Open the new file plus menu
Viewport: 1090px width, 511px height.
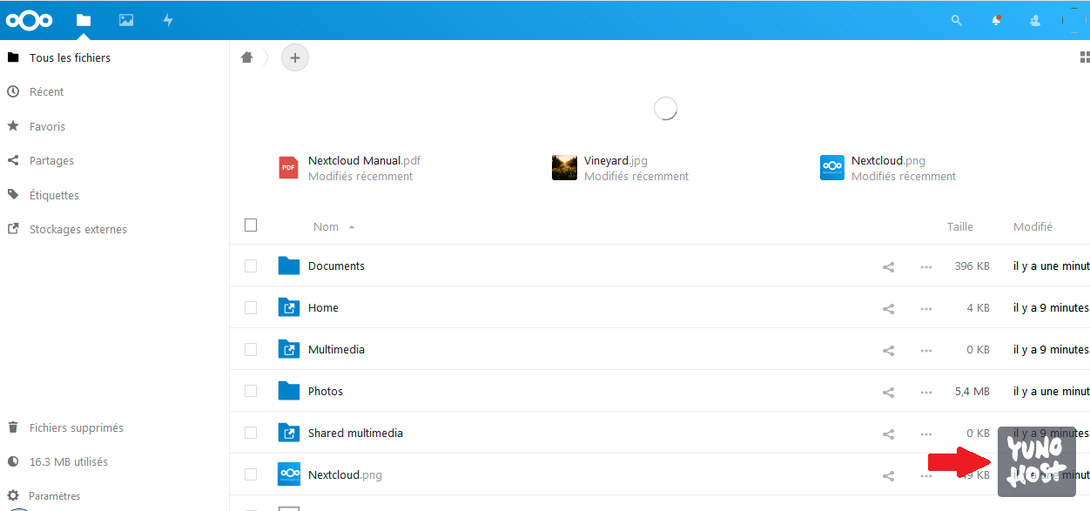click(294, 57)
